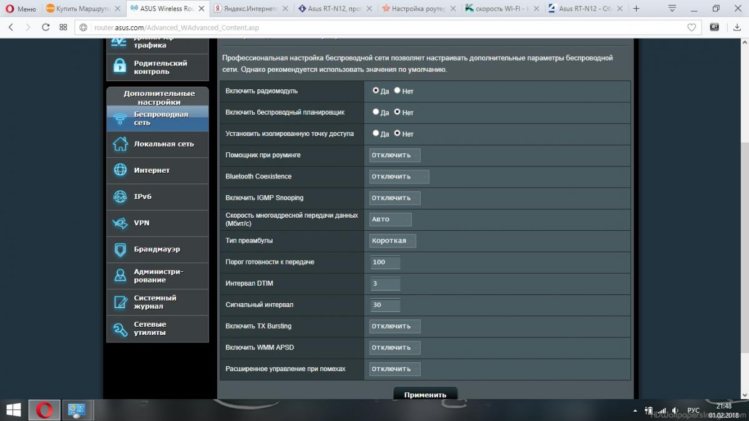Take a snapshot with camera icon
This screenshot has height=421, width=749.
pos(714,27)
